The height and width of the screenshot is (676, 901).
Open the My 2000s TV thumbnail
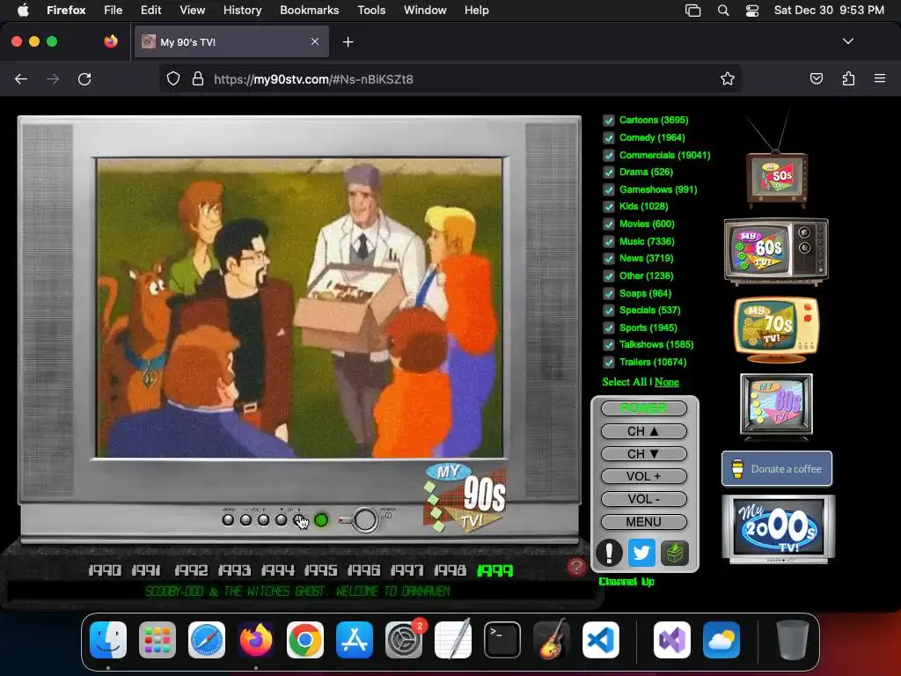pyautogui.click(x=779, y=529)
